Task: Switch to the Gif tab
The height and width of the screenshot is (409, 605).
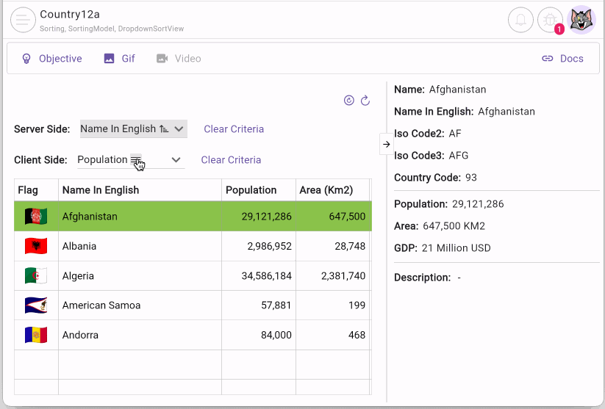Action: pos(120,59)
